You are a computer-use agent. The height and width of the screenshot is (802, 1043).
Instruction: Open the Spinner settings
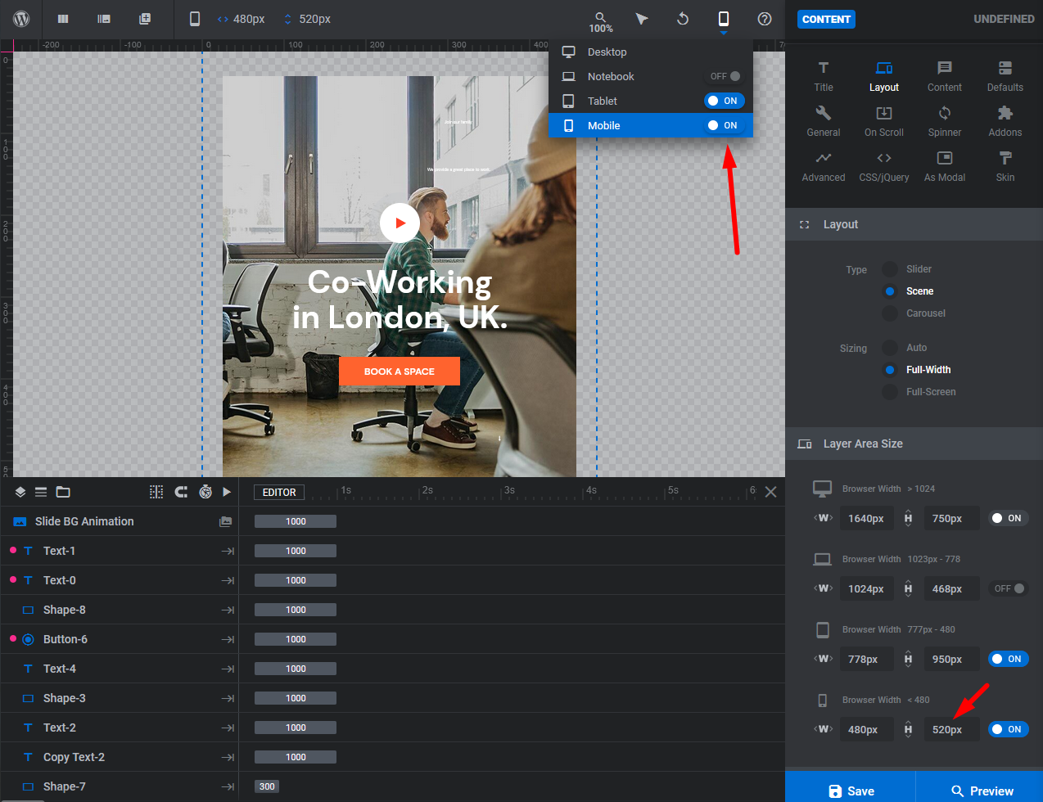tap(945, 121)
